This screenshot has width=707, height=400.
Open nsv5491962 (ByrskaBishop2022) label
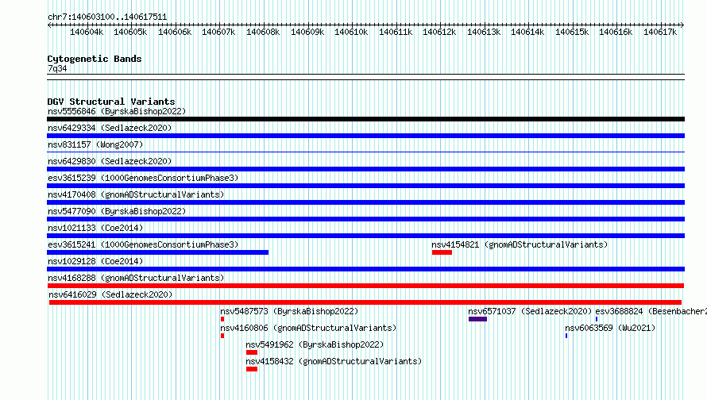(x=315, y=344)
